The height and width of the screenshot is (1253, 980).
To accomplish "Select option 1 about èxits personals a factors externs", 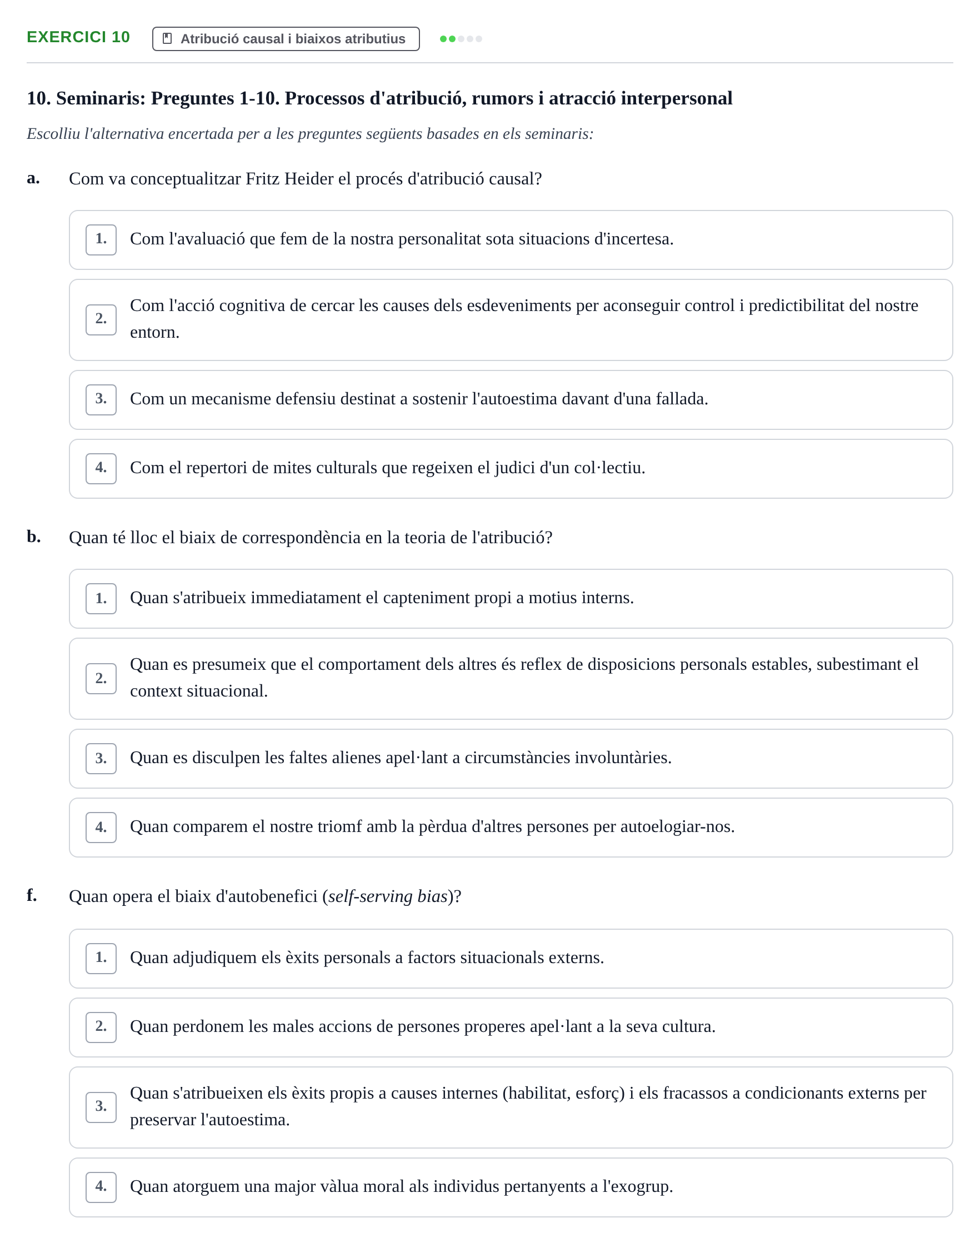I will [x=511, y=958].
